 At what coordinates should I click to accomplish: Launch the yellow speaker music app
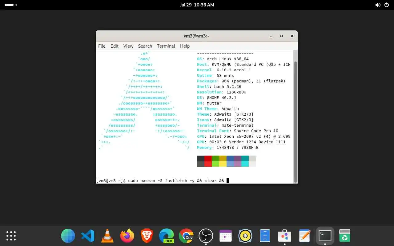(245, 236)
